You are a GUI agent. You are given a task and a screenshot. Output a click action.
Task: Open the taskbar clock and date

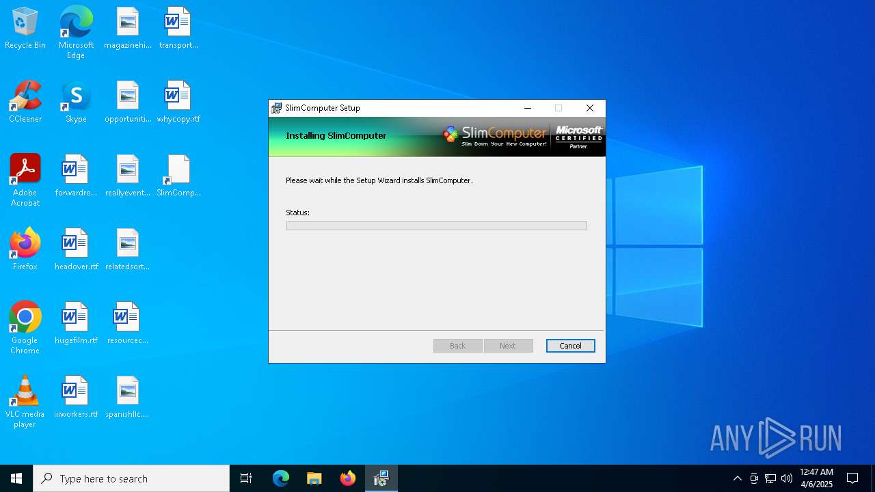(816, 478)
